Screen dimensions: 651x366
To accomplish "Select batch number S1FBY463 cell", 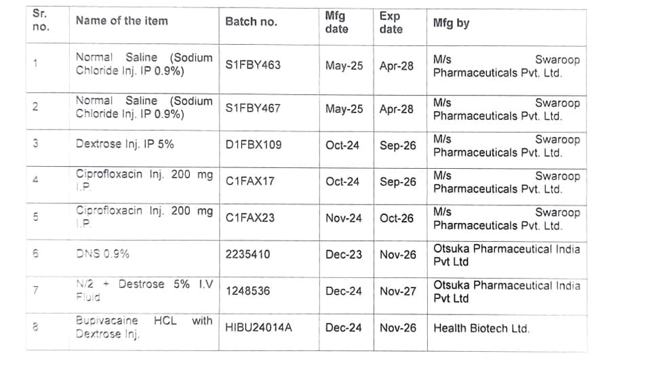I will coord(252,66).
